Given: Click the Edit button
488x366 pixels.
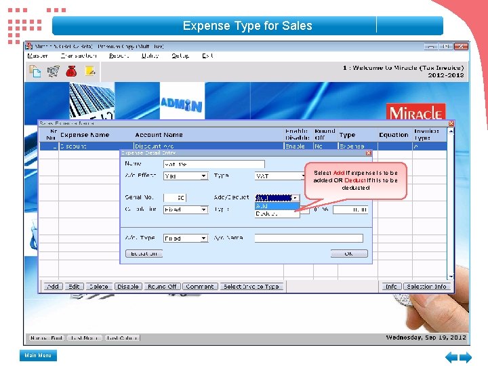Looking at the screenshot, I should 74,287.
